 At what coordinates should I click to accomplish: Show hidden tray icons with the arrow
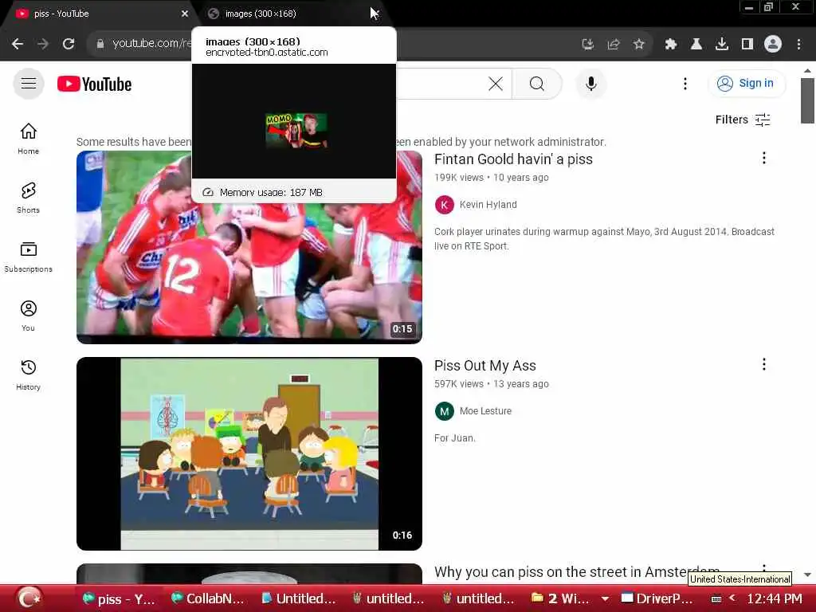click(x=732, y=598)
